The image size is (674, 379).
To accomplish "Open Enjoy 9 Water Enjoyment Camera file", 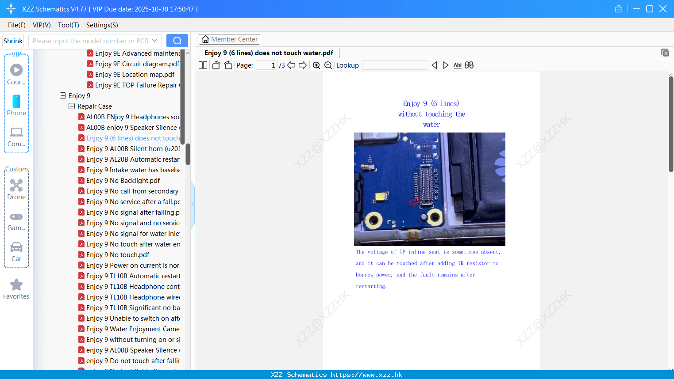I will coord(129,329).
